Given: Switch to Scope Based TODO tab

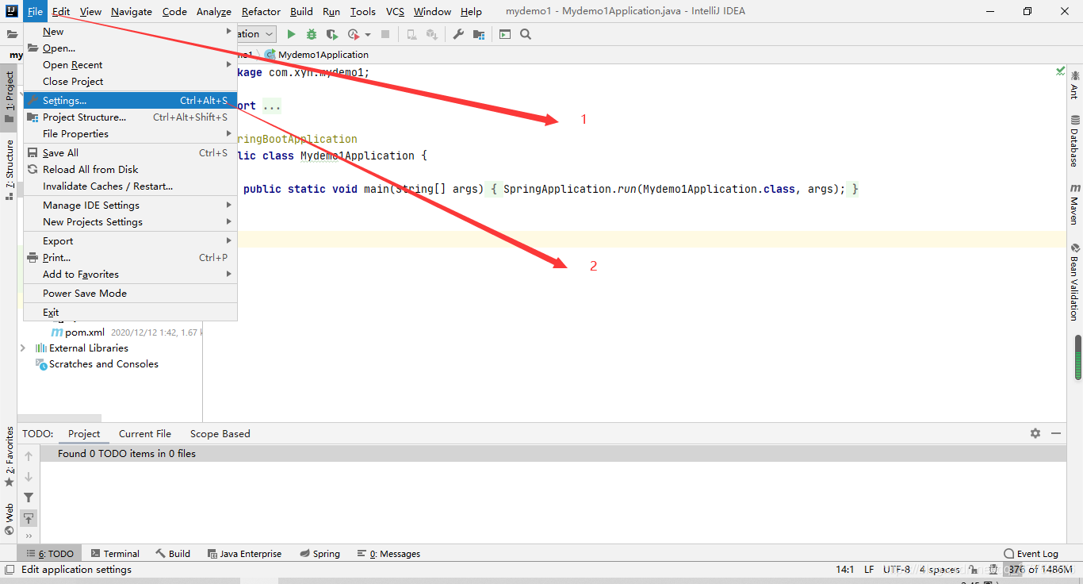Looking at the screenshot, I should click(220, 434).
